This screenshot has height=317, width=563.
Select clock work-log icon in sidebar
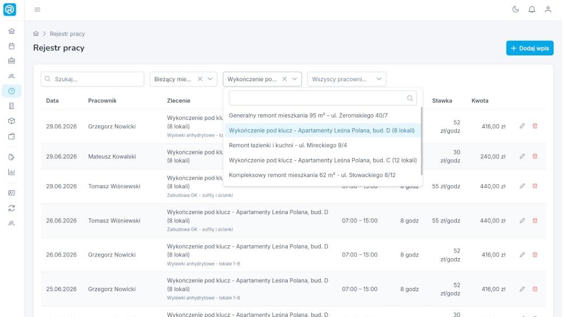click(x=12, y=91)
